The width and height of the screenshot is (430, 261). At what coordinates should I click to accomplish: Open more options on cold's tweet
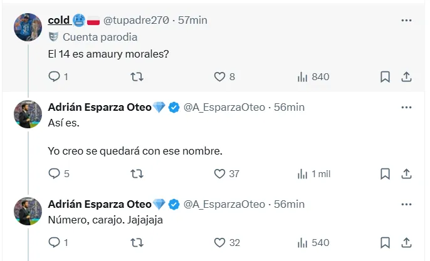(406, 20)
